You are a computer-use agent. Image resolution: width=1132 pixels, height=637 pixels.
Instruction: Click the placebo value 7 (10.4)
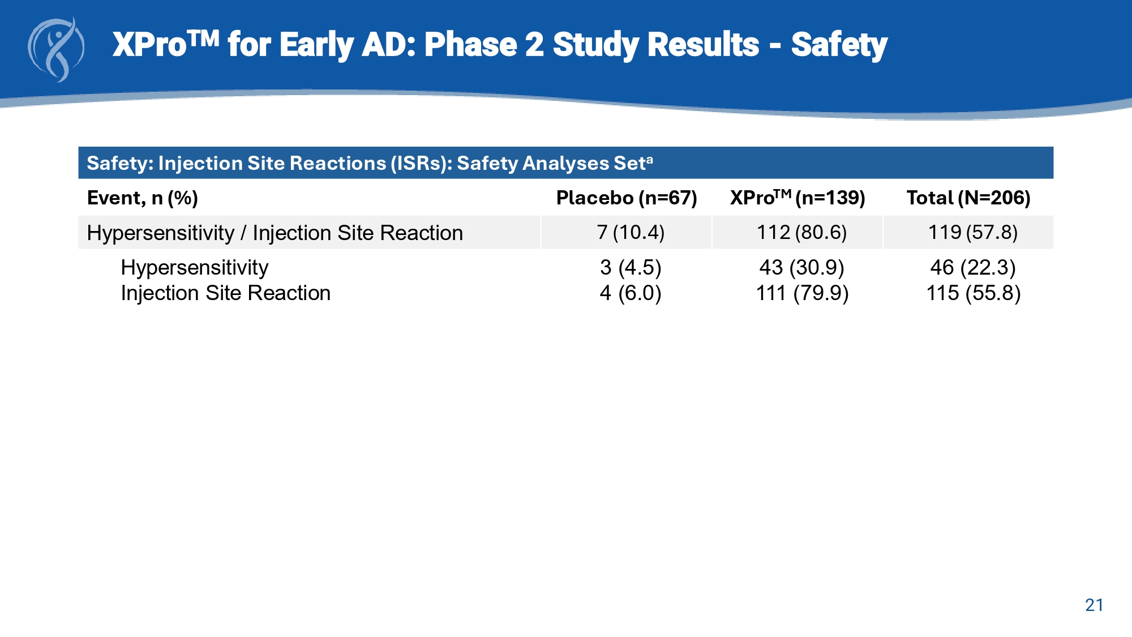point(631,233)
